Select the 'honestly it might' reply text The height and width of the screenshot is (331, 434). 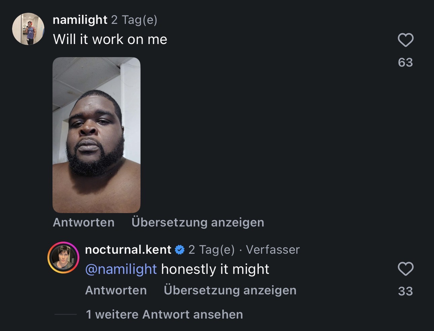[x=215, y=270]
